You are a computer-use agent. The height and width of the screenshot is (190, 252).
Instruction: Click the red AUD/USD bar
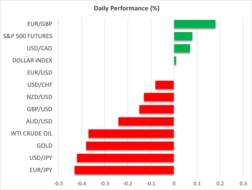pos(146,121)
